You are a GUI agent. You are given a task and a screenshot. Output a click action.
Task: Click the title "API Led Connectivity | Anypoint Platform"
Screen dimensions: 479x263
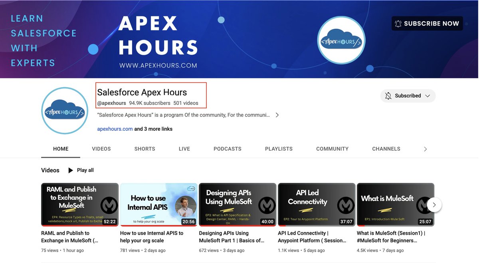312,237
